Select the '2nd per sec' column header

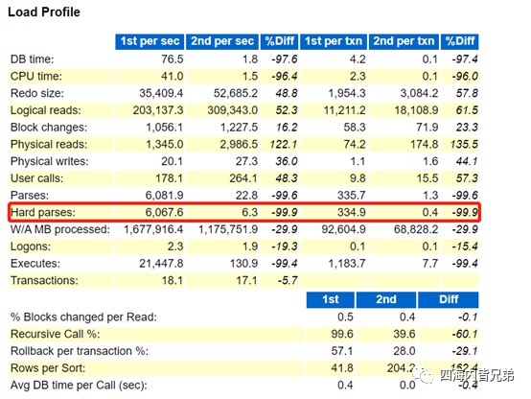tap(222, 41)
